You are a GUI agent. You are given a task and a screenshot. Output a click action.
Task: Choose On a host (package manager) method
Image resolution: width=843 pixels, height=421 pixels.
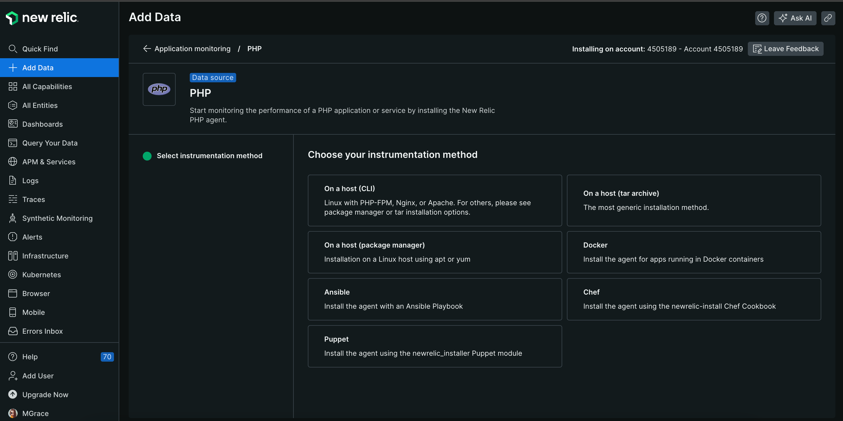click(435, 252)
